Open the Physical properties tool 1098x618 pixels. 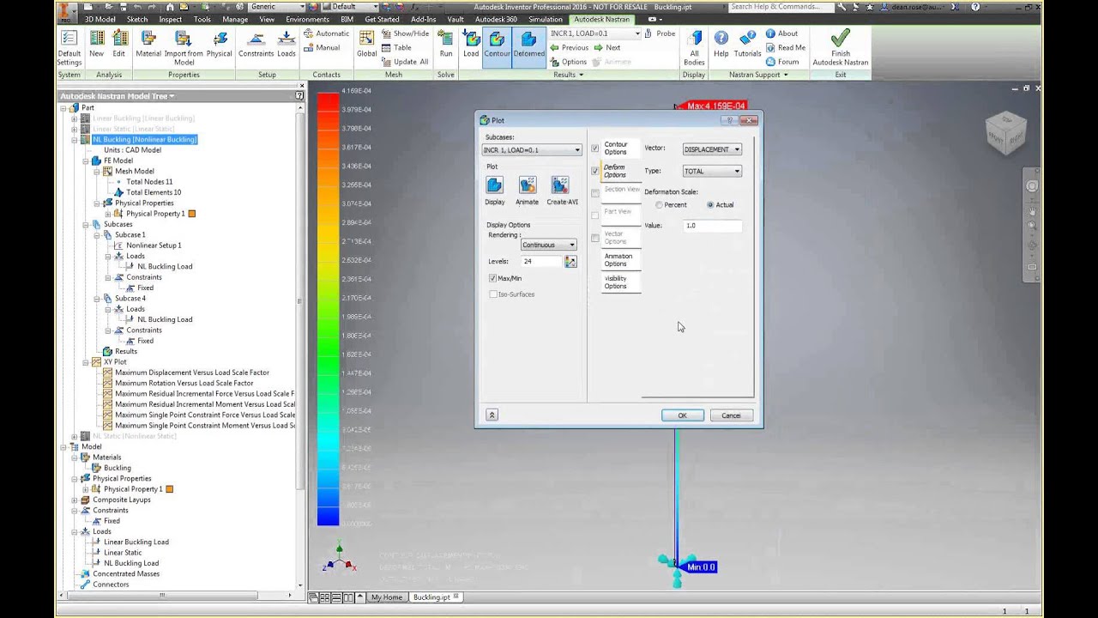(220, 45)
